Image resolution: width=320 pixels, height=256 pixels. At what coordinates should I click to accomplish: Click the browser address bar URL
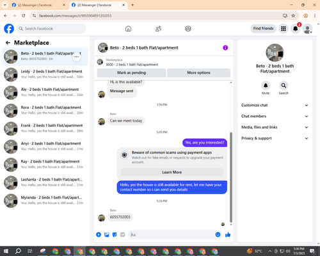pos(76,15)
